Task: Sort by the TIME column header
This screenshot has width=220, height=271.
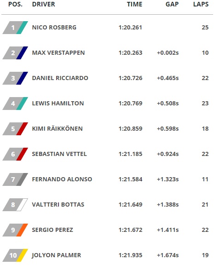Action: click(x=134, y=4)
